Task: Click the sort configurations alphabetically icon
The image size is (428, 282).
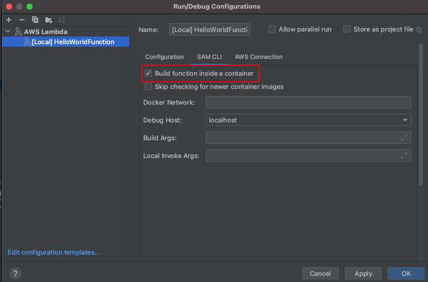Action: click(x=62, y=20)
